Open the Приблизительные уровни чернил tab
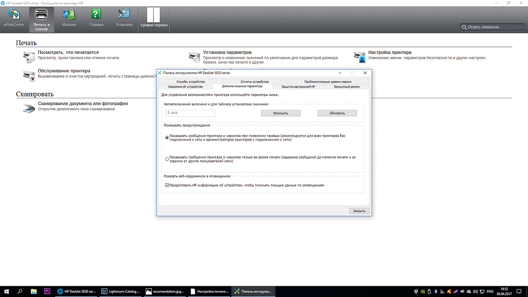Screen dimensions: 528x297 [327, 82]
